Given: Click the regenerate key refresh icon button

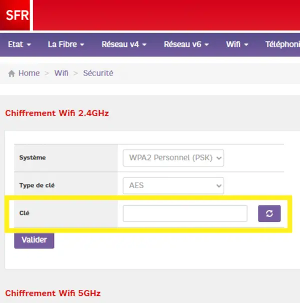Looking at the screenshot, I should (269, 213).
